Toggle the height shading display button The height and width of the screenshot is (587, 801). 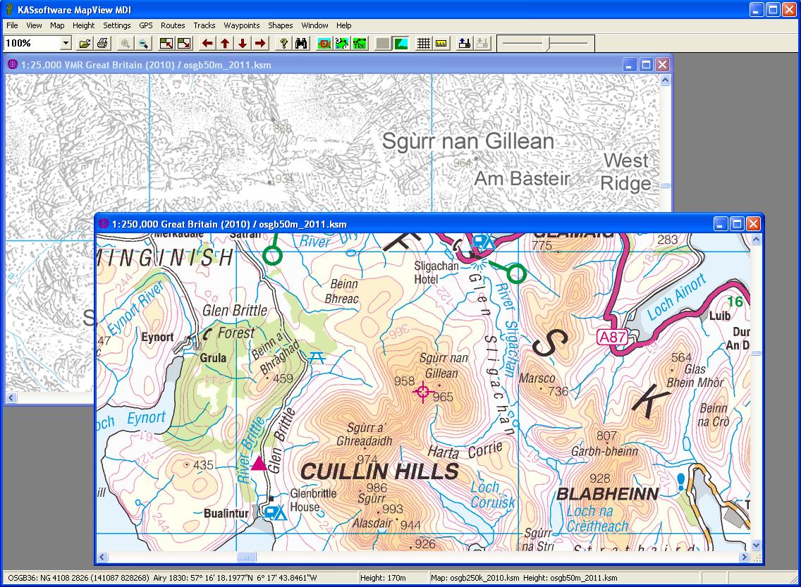tap(400, 44)
